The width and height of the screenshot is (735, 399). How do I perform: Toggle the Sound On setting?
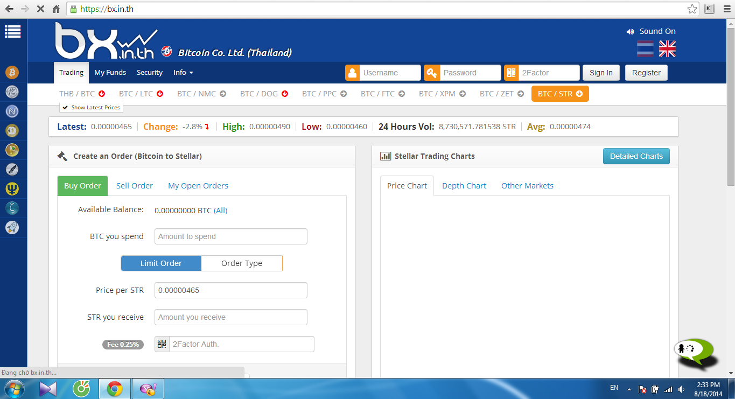coord(651,31)
